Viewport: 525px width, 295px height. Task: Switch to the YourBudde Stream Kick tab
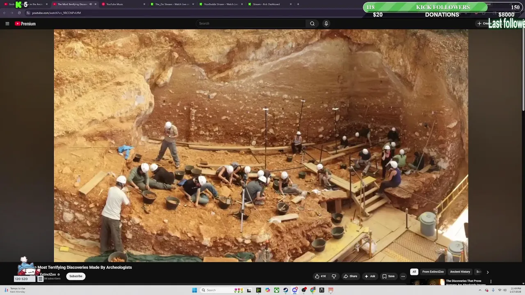coord(221,4)
